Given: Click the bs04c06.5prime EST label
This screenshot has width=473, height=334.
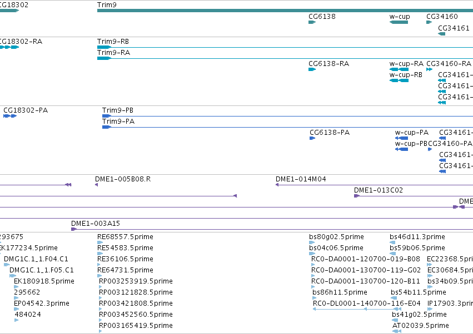Looking at the screenshot, I should click(x=336, y=248).
